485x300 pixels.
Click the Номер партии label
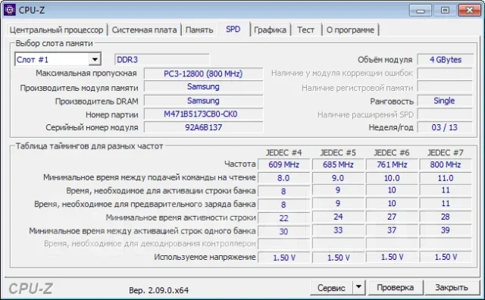coord(112,114)
